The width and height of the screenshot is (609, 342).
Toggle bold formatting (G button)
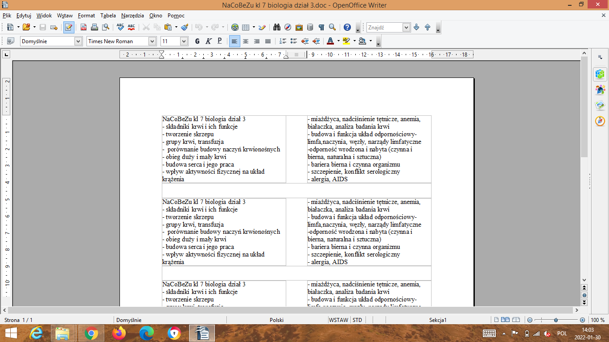click(197, 41)
